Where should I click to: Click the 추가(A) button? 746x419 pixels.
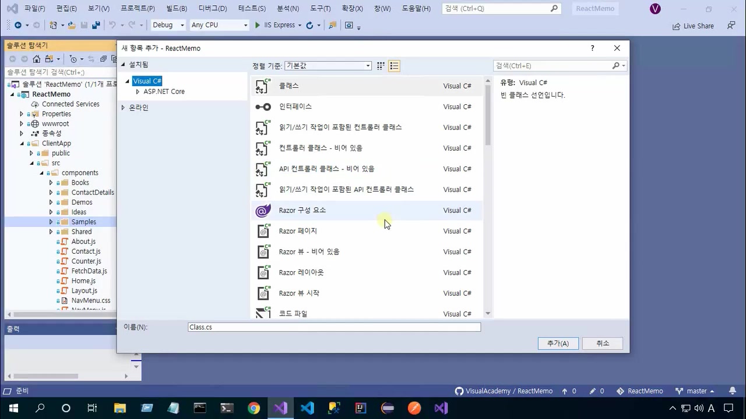pos(557,343)
